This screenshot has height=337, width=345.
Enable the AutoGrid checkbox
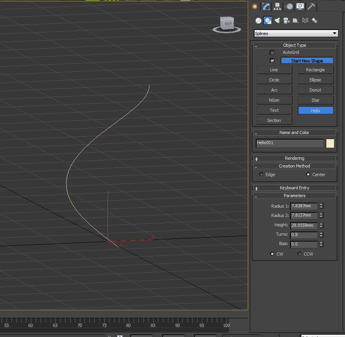(272, 53)
